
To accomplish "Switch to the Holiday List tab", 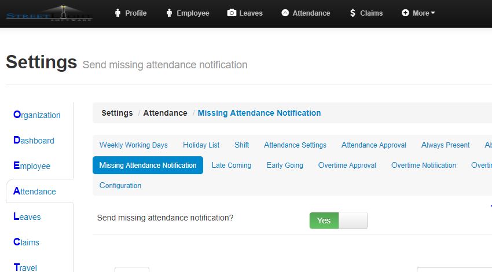I will click(x=201, y=145).
